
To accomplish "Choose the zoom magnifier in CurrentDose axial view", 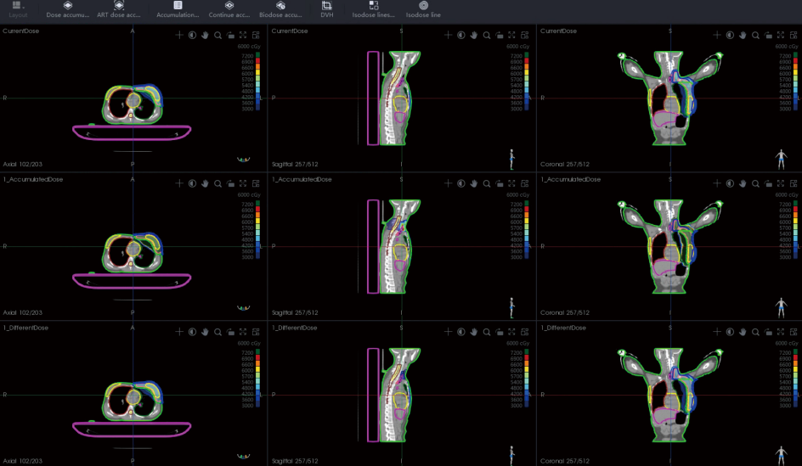I will click(x=217, y=35).
